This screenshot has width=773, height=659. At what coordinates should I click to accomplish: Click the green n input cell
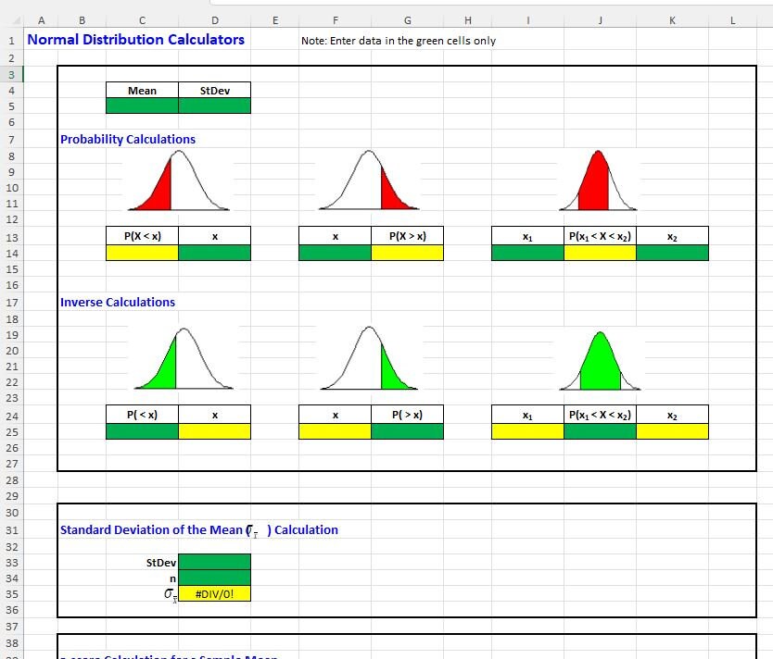215,578
